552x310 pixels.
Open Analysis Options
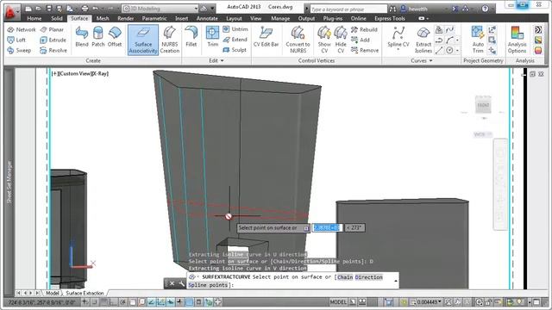tap(517, 40)
